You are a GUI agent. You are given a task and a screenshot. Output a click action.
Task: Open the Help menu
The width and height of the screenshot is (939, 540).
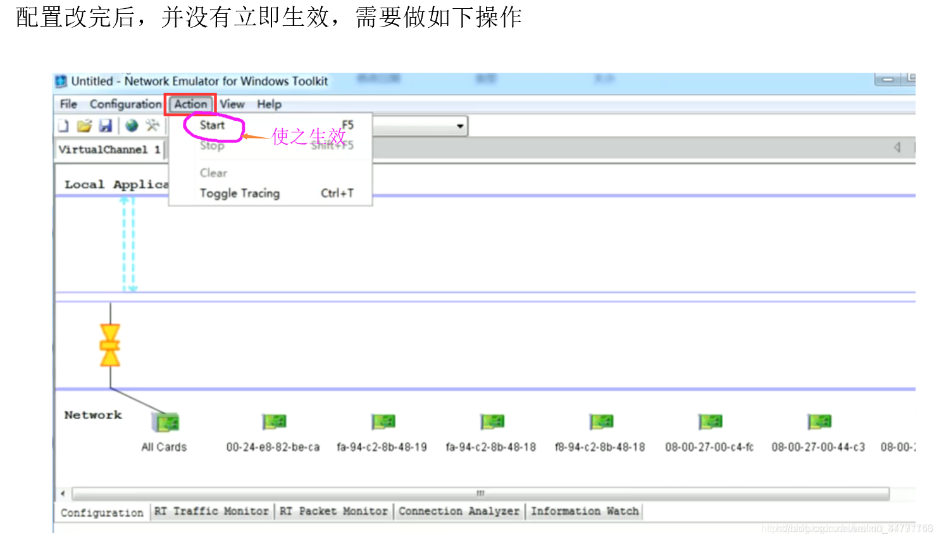pyautogui.click(x=269, y=104)
